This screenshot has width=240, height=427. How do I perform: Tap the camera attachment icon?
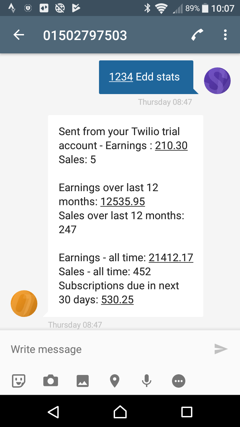(51, 381)
